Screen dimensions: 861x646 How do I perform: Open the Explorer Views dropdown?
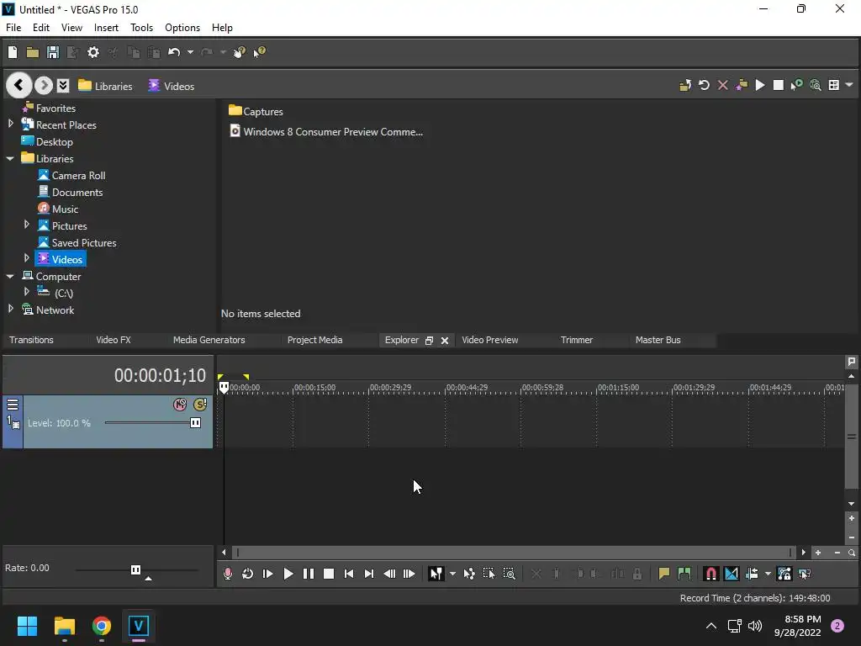[x=849, y=85]
